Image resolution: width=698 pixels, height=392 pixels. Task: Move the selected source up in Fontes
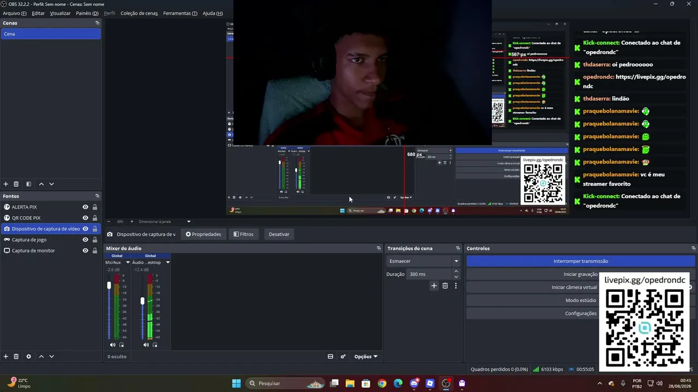click(x=41, y=357)
